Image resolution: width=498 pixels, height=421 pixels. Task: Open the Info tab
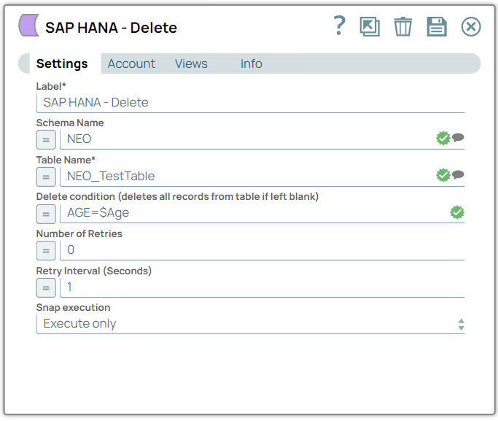(x=252, y=63)
